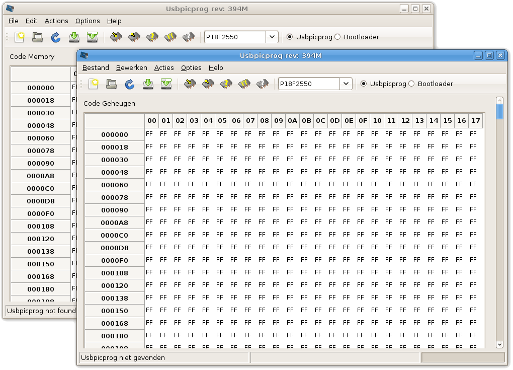
Task: Click Open folder icon in English window
Action: coord(38,37)
